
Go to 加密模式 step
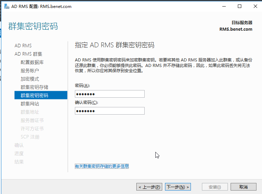coord(30,79)
